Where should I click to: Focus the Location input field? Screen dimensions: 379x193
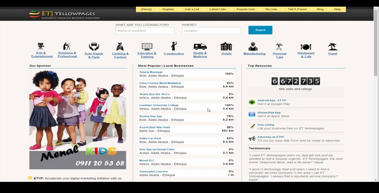point(211,30)
